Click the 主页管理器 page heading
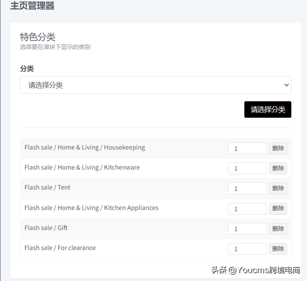 coord(32,6)
